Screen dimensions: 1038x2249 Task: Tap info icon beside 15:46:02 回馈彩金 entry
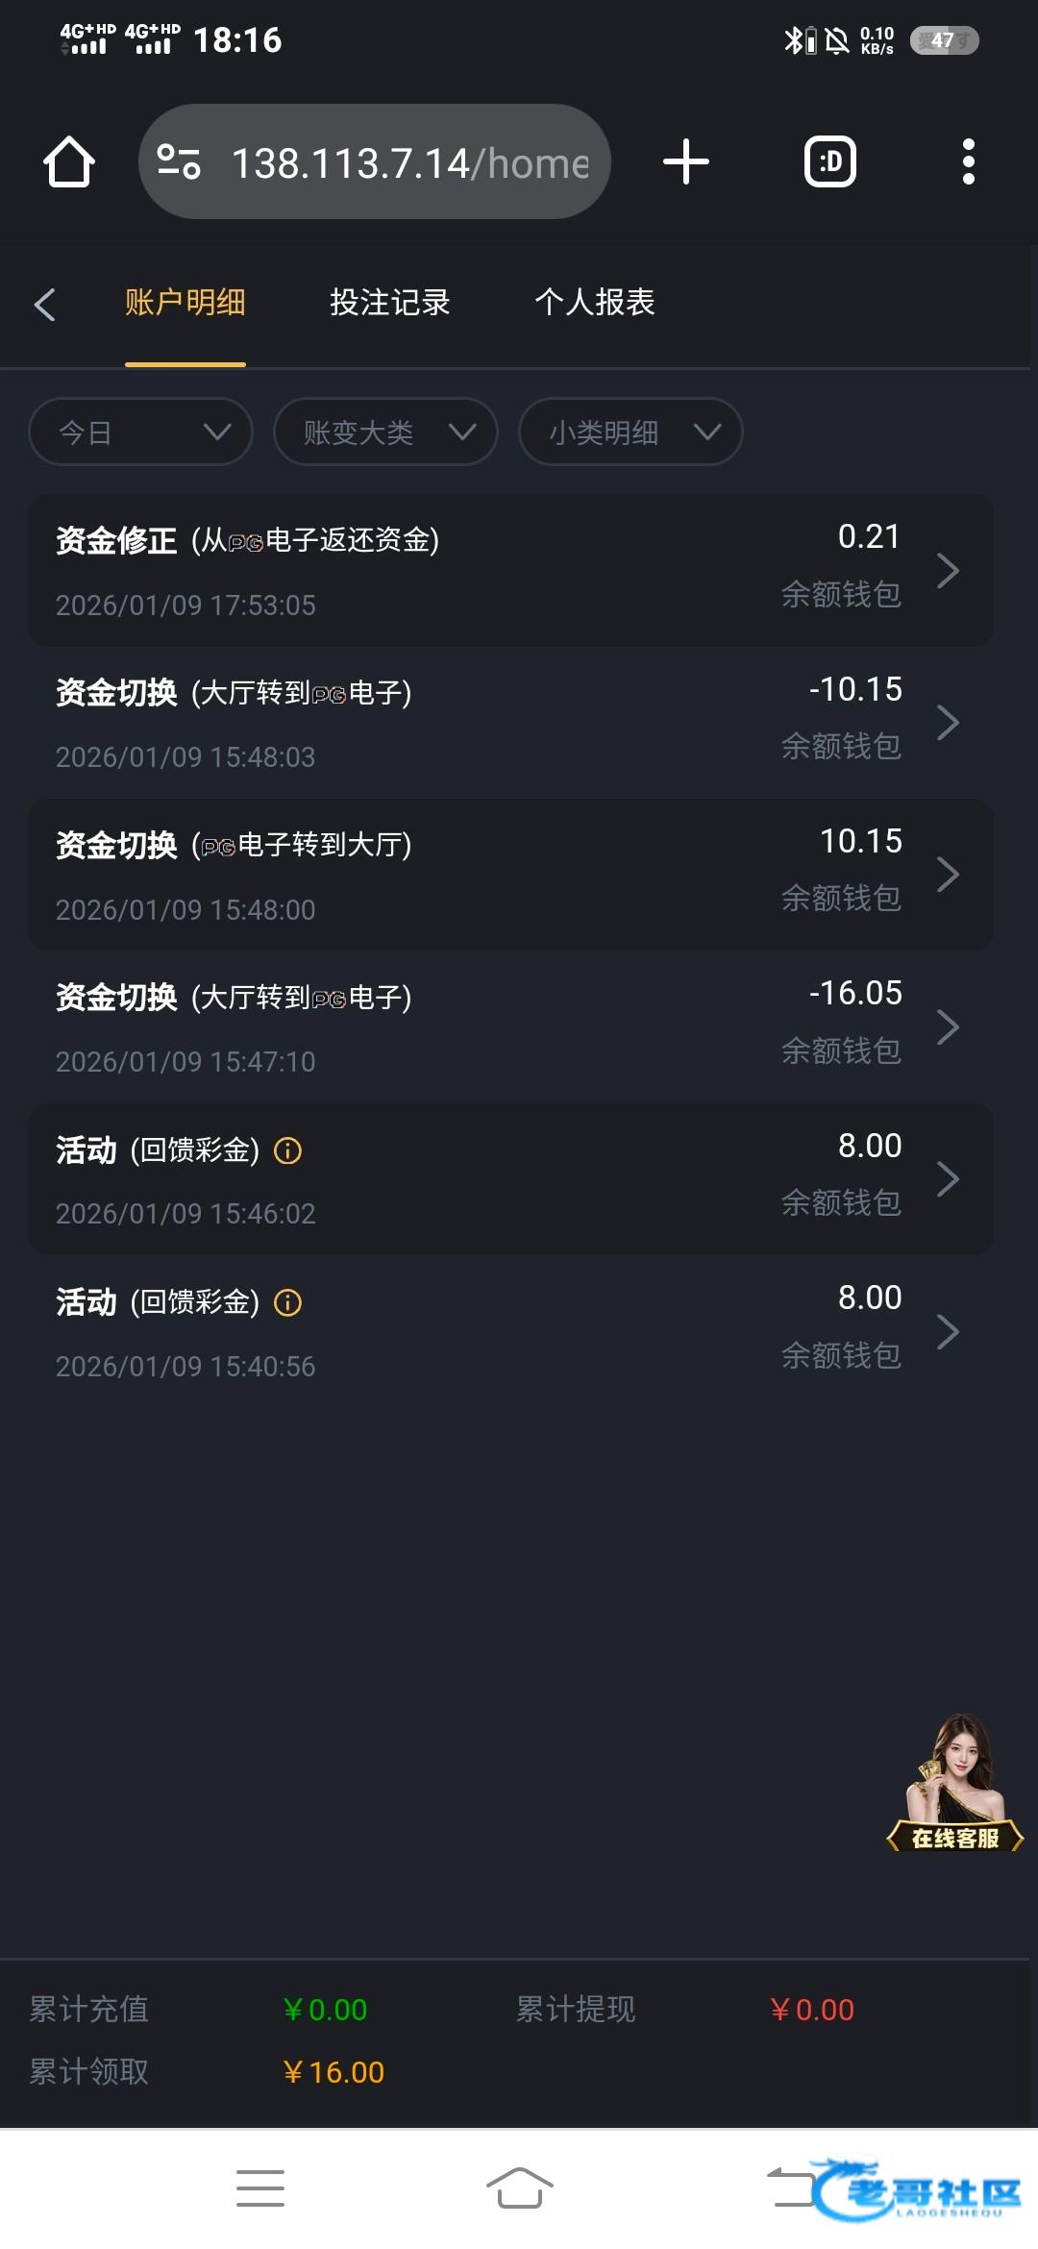click(287, 1150)
